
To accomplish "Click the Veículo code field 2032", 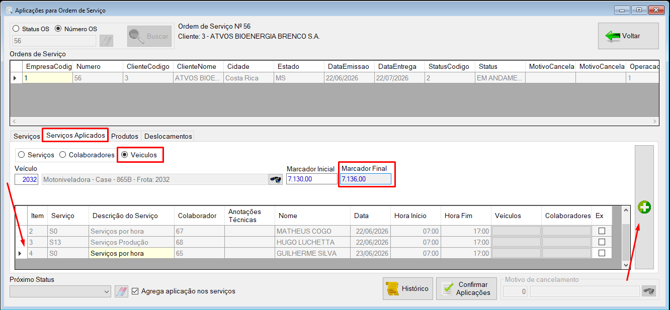I will pos(26,179).
